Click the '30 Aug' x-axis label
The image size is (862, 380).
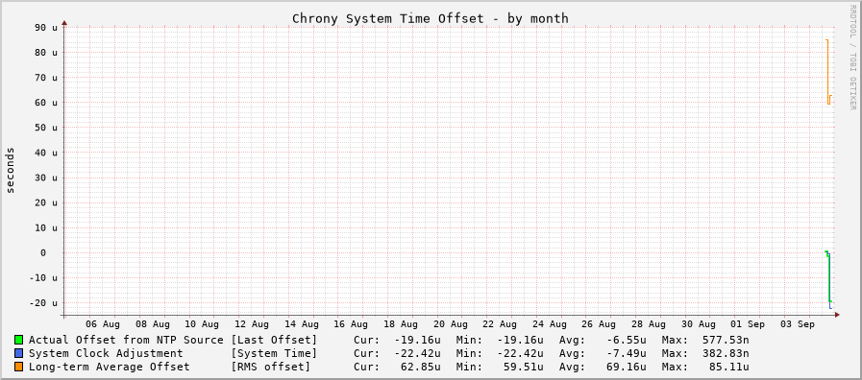point(699,324)
